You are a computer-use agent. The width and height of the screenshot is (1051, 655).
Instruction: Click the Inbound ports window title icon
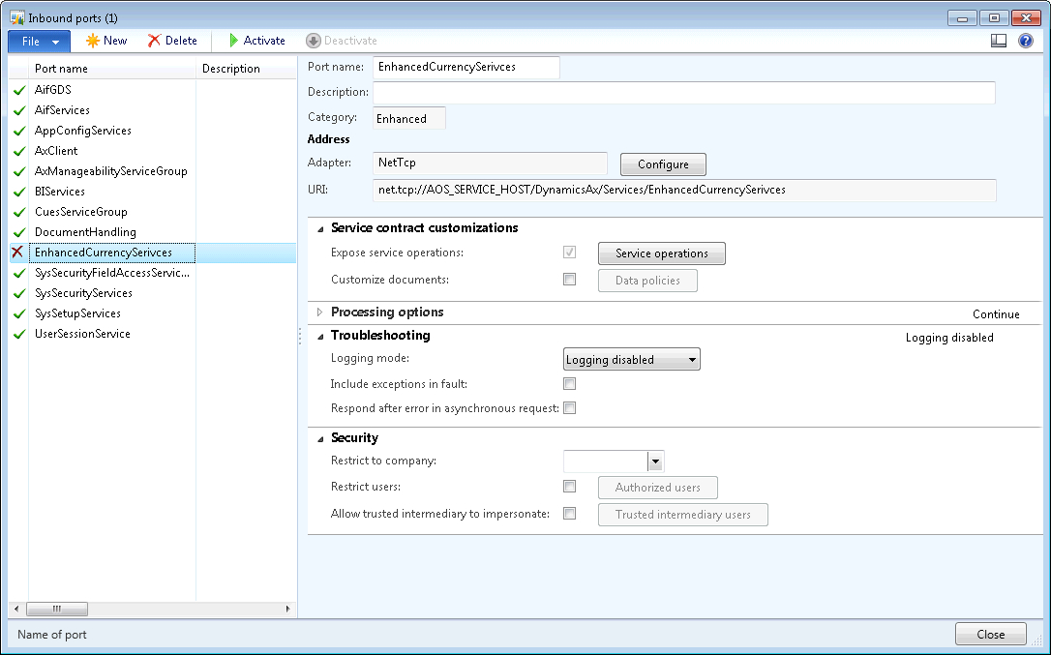17,17
